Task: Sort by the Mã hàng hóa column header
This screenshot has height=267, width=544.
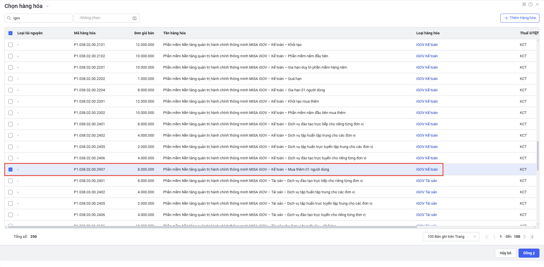Action: (x=84, y=33)
